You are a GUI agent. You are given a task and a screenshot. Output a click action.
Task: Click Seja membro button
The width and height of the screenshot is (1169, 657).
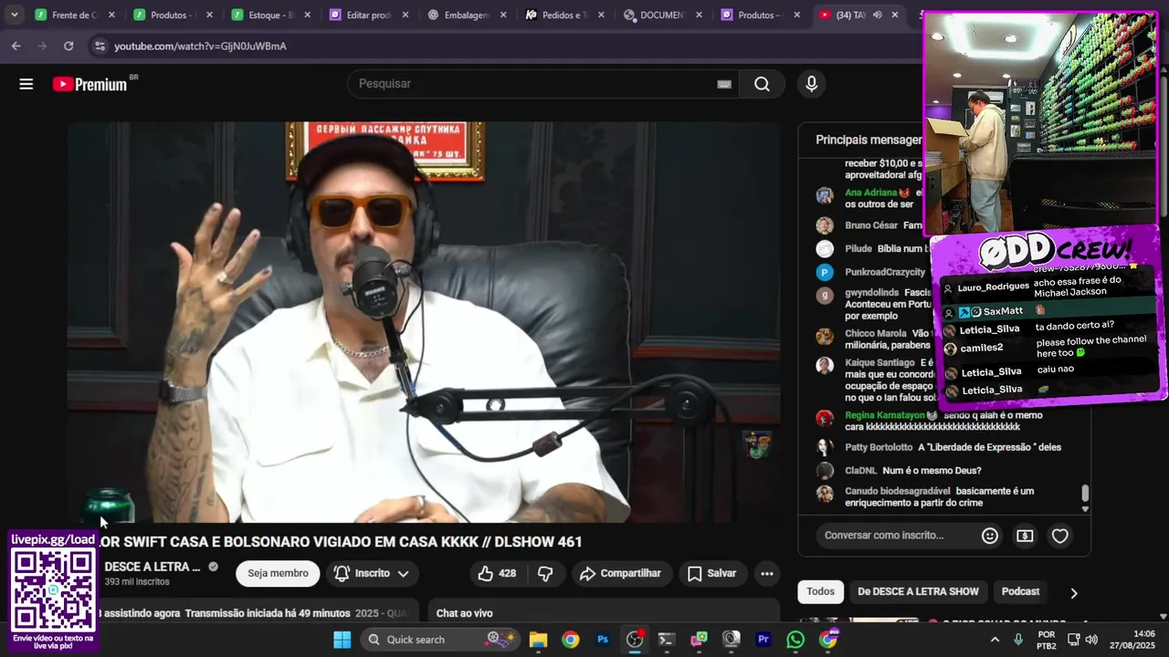coord(278,573)
